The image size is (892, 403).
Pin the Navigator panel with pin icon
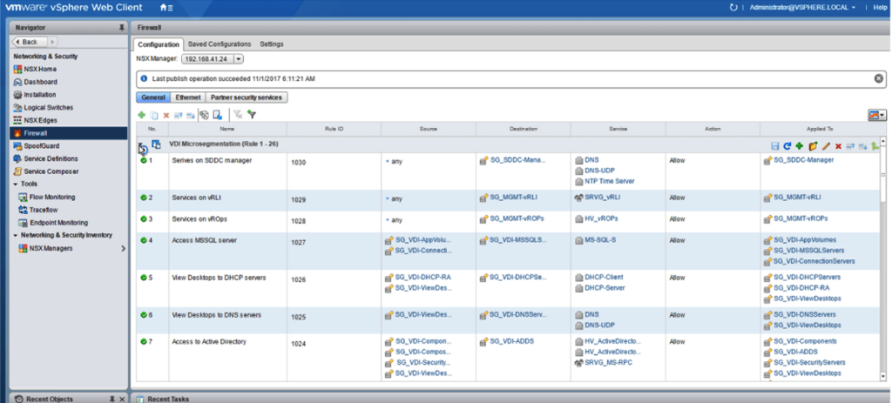[x=120, y=27]
